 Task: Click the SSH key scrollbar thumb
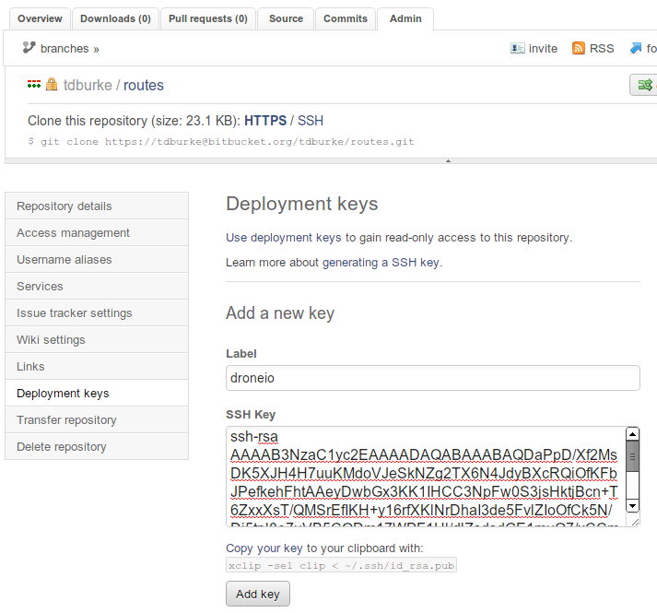click(x=632, y=456)
